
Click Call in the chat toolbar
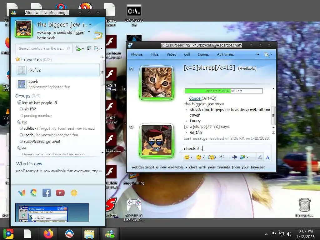187,54
